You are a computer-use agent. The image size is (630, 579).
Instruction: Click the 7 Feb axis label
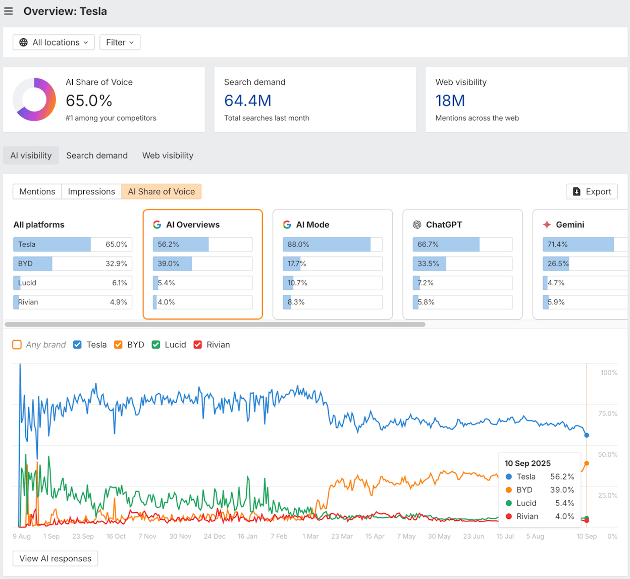pyautogui.click(x=279, y=536)
